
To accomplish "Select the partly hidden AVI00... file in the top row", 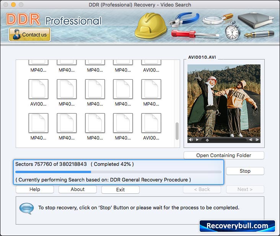I will pos(151,66).
